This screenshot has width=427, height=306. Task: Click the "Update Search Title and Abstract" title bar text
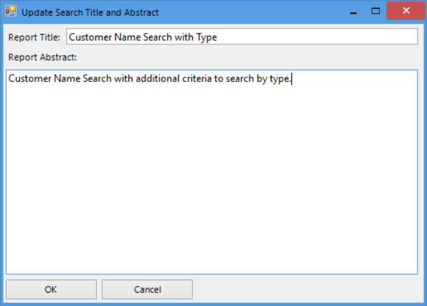(90, 13)
